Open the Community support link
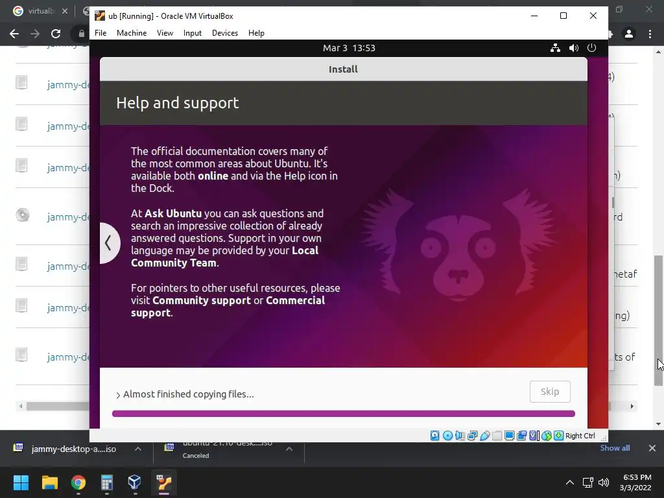This screenshot has height=498, width=664. coord(202,300)
